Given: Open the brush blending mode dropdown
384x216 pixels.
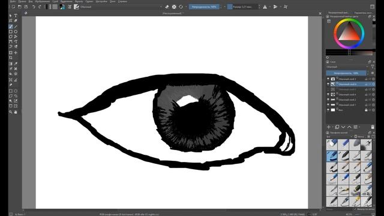Looking at the screenshot, I should point(121,7).
